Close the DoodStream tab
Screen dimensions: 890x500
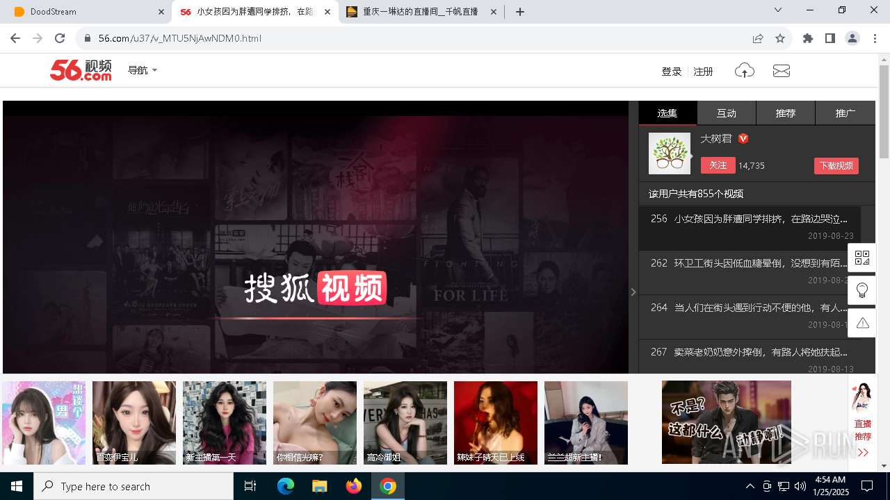(161, 12)
